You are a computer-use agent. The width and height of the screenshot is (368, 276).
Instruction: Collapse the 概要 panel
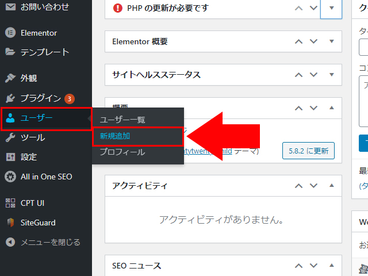tap(331, 108)
